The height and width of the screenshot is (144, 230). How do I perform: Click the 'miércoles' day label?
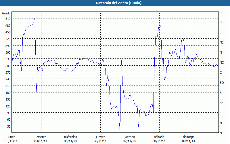point(70,137)
